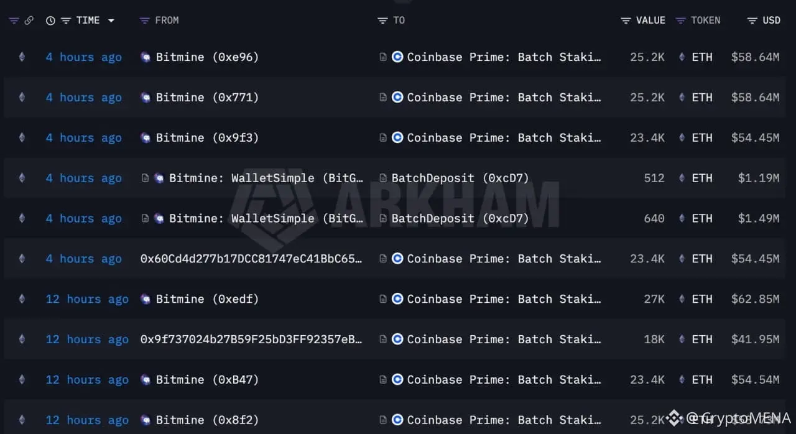Viewport: 796px width, 434px height.
Task: Open the FROM column filter
Action: coord(144,21)
